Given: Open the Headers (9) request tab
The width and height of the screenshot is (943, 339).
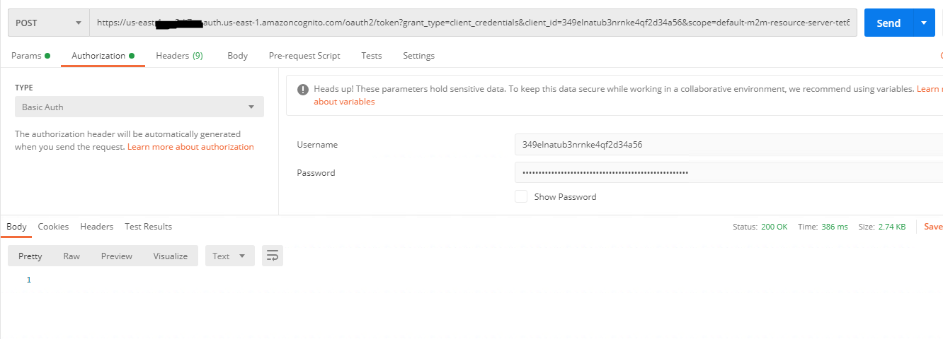Looking at the screenshot, I should point(179,56).
